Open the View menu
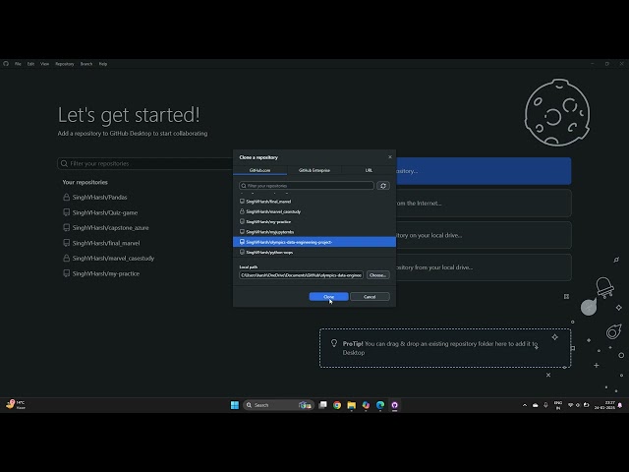This screenshot has height=472, width=629. tap(44, 64)
